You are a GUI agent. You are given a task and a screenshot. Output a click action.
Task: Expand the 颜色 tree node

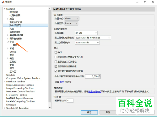coord(8,19)
